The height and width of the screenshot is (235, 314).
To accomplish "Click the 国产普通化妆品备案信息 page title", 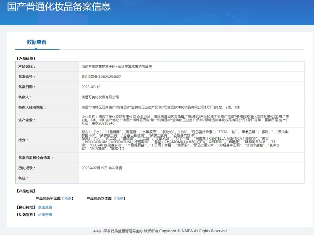I will pyautogui.click(x=59, y=7).
